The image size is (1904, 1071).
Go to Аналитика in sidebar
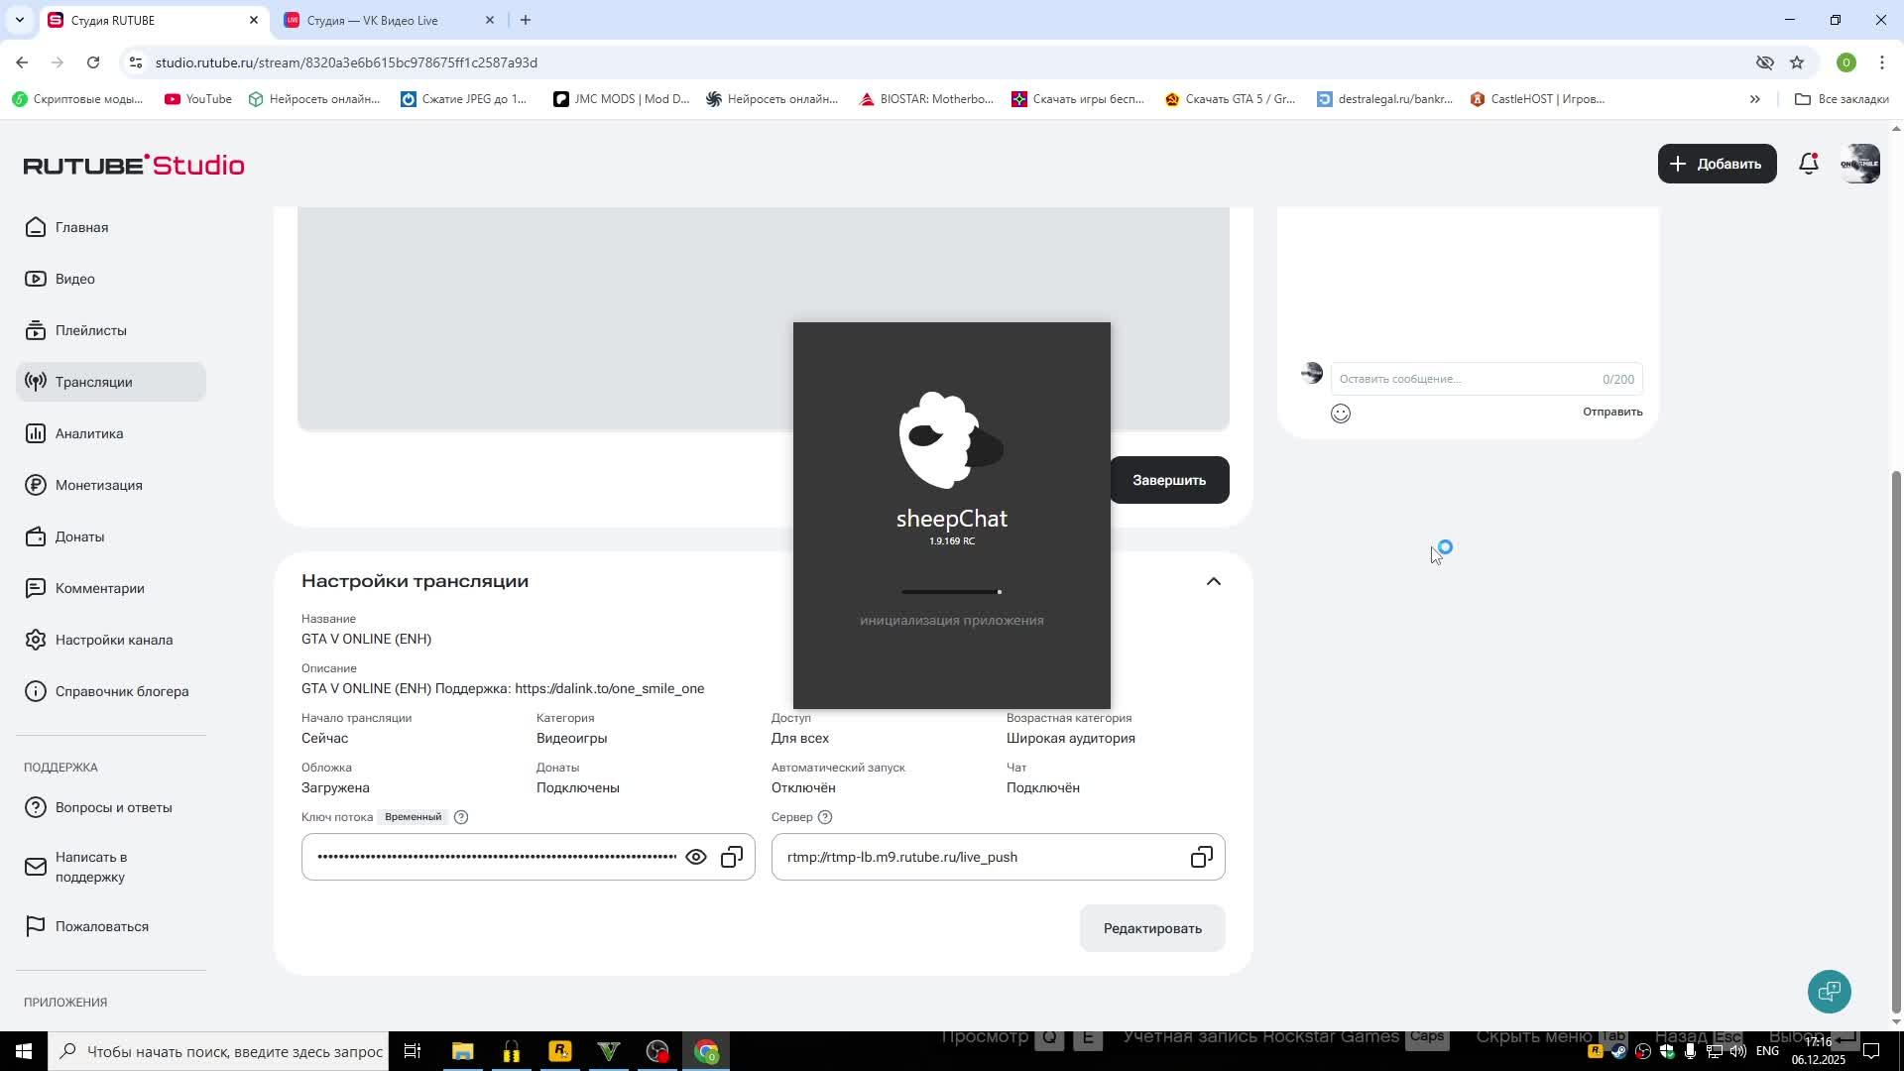coord(89,433)
